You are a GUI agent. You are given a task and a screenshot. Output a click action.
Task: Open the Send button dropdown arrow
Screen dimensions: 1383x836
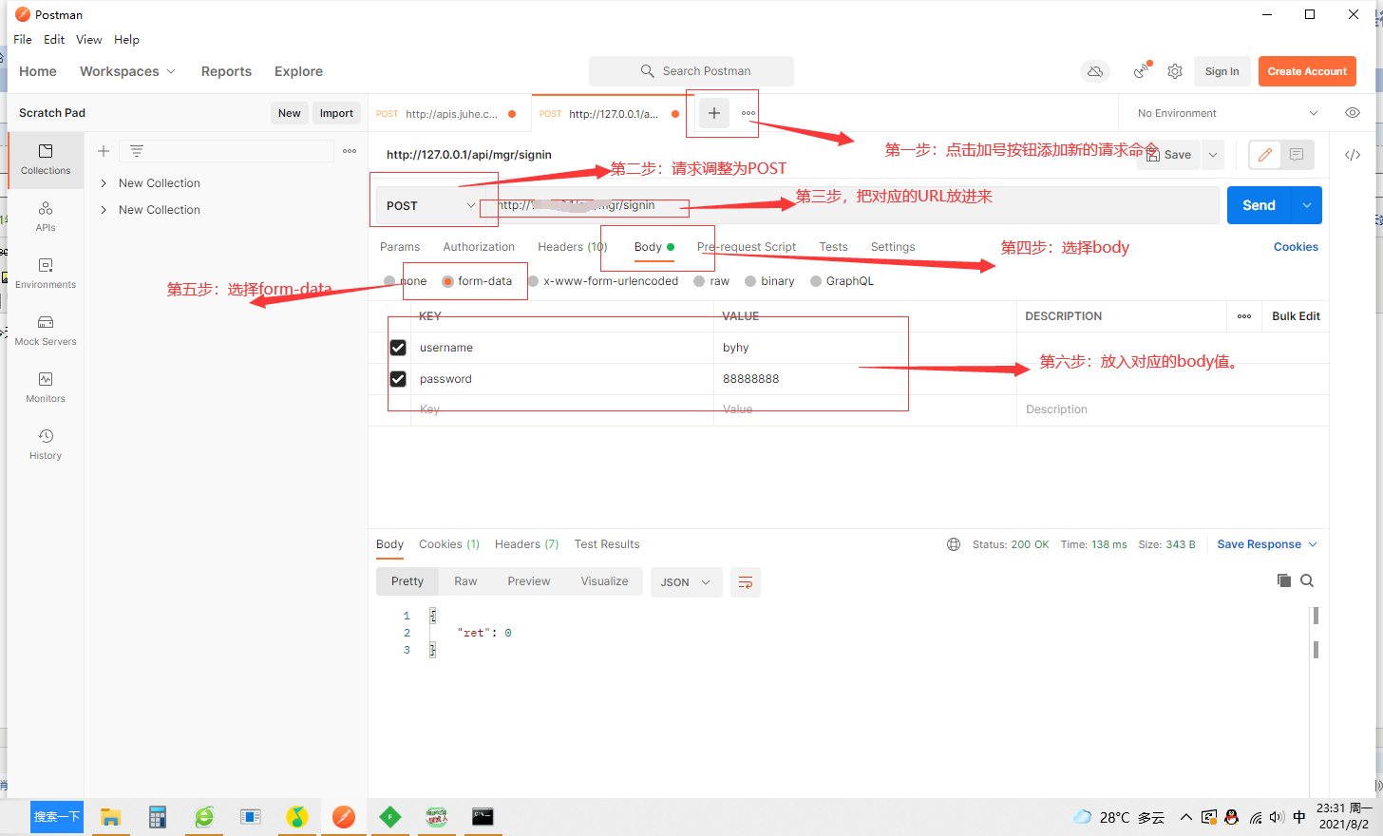pos(1307,205)
